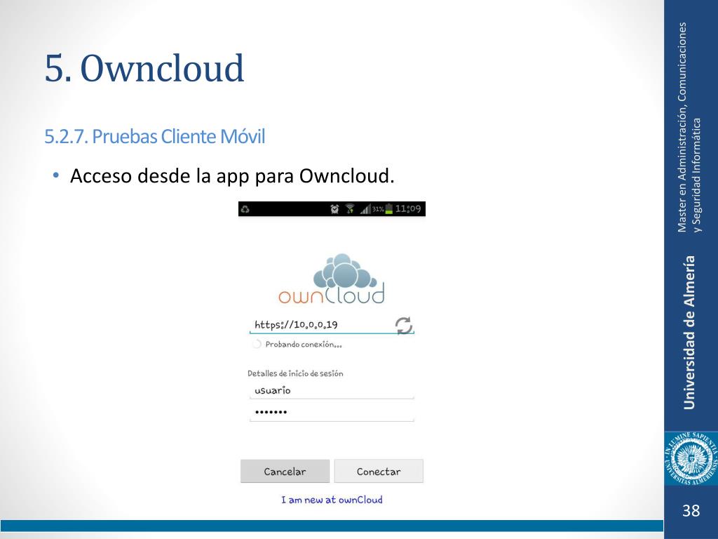Click the 'y Seguridad Informática' vertical text
Viewport: 718px width, 539px height.
coord(696,175)
